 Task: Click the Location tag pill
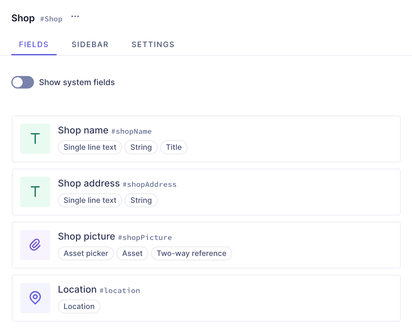tap(79, 306)
